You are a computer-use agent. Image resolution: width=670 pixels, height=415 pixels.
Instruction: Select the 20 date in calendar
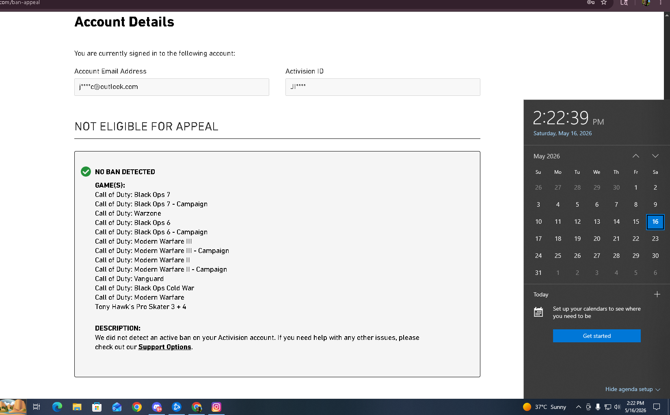click(x=597, y=239)
